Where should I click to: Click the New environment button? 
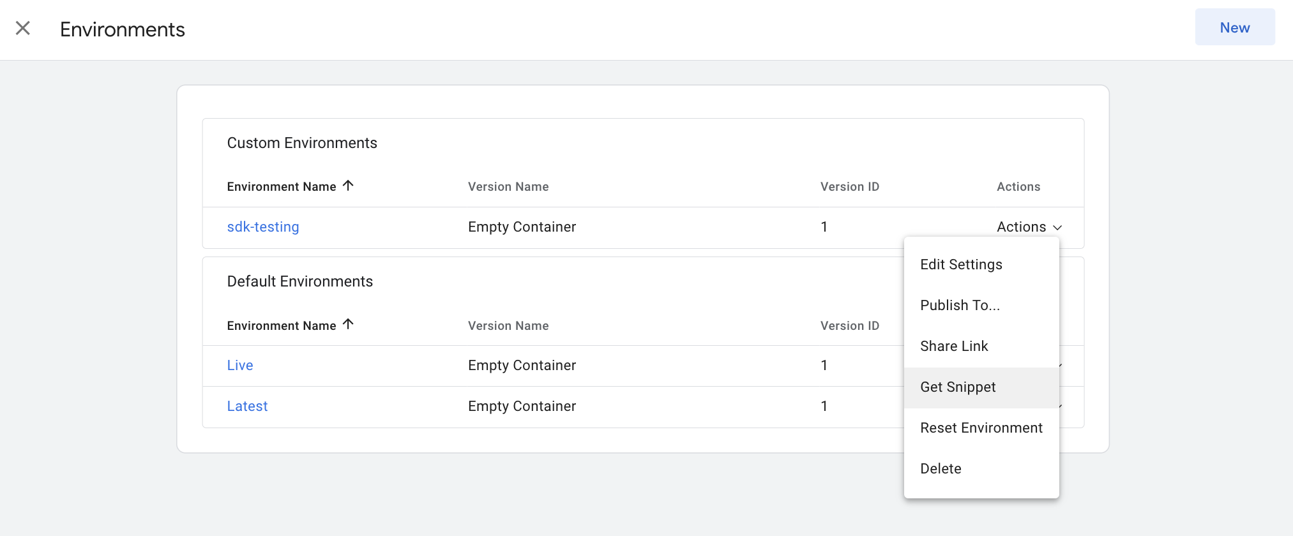coord(1235,27)
